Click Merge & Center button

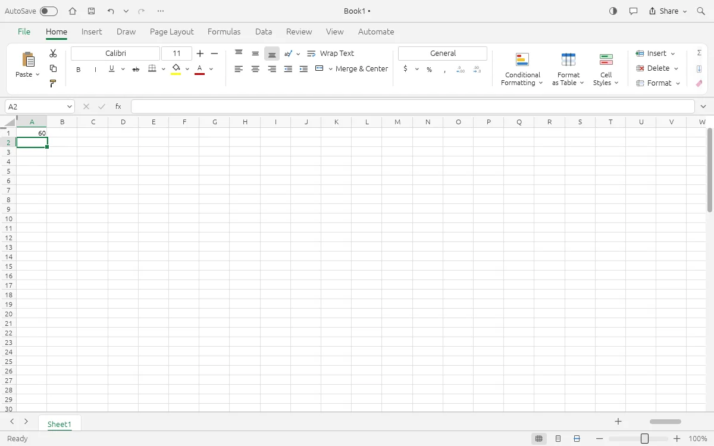click(x=352, y=69)
